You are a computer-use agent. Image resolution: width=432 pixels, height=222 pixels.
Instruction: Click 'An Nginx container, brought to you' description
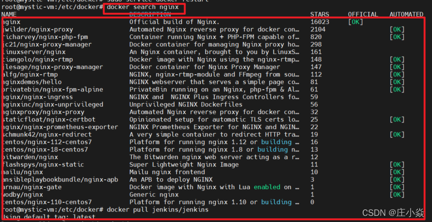click(x=214, y=52)
